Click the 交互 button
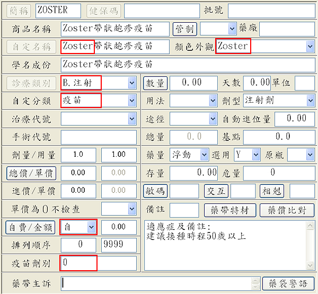Screen dimensions: 318x294 tap(217, 191)
